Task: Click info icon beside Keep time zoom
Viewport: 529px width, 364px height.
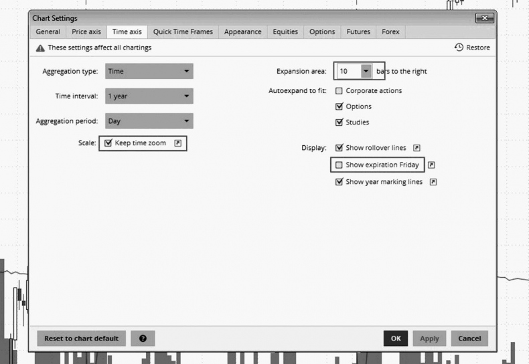Action: pyautogui.click(x=177, y=143)
